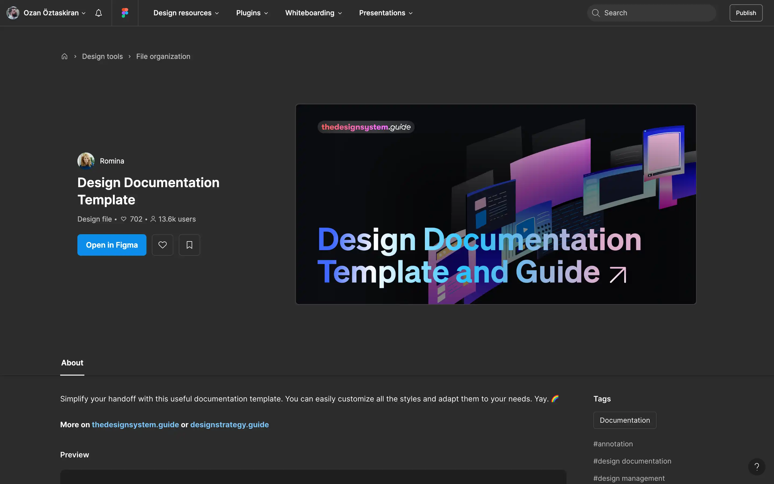The height and width of the screenshot is (484, 774).
Task: Select the About tab
Action: (72, 363)
